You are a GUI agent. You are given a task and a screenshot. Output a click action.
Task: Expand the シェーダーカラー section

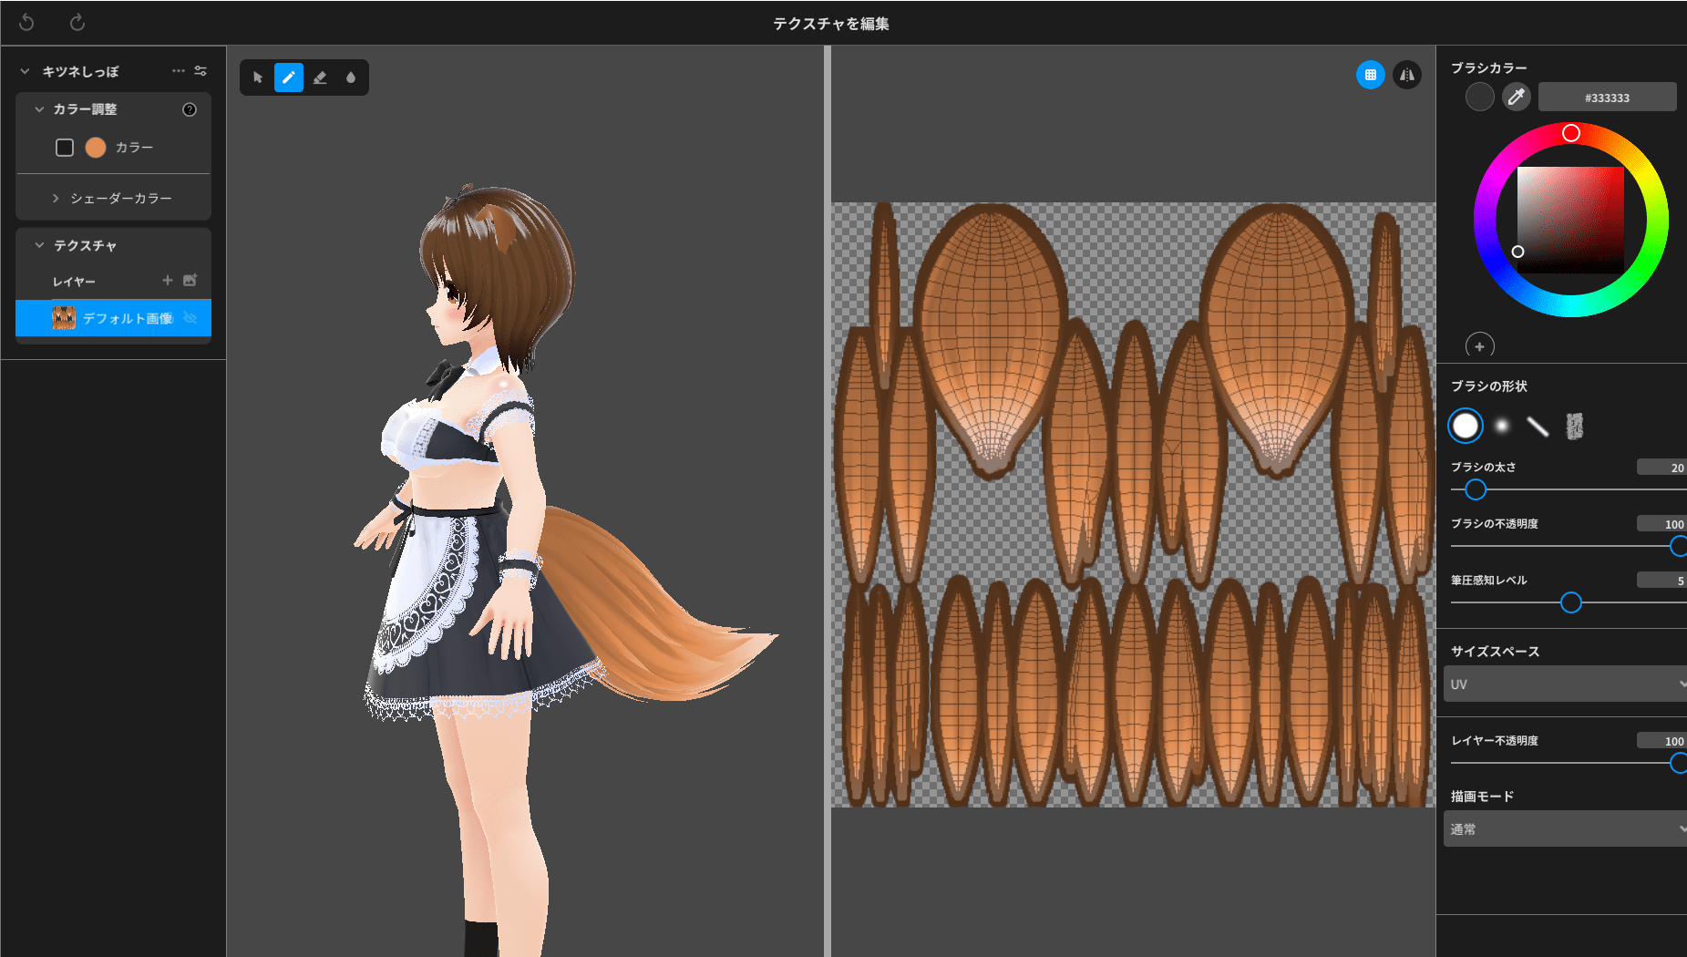click(56, 198)
